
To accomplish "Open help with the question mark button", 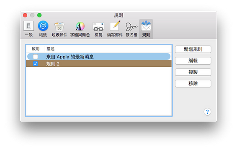I will pos(207,112).
